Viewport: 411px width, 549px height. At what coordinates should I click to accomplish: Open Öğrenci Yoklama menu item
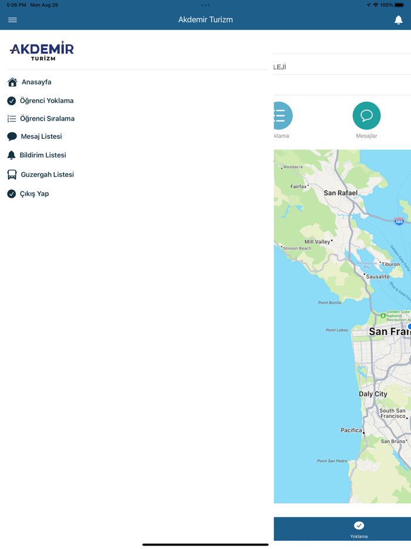tap(46, 101)
